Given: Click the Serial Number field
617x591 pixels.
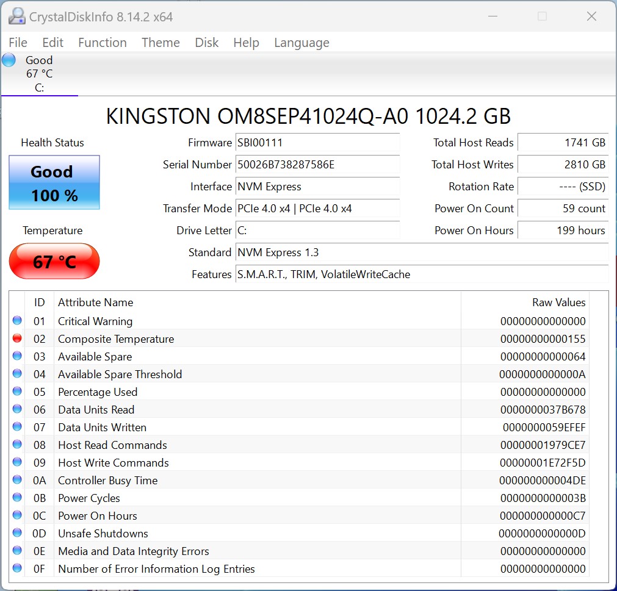Looking at the screenshot, I should 317,164.
